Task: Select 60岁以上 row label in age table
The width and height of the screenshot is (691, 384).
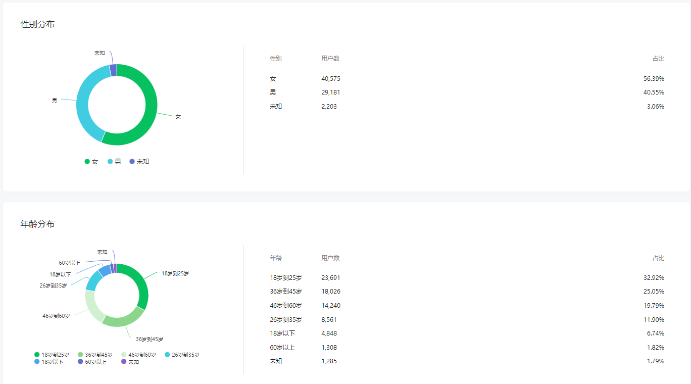Action: click(x=282, y=348)
